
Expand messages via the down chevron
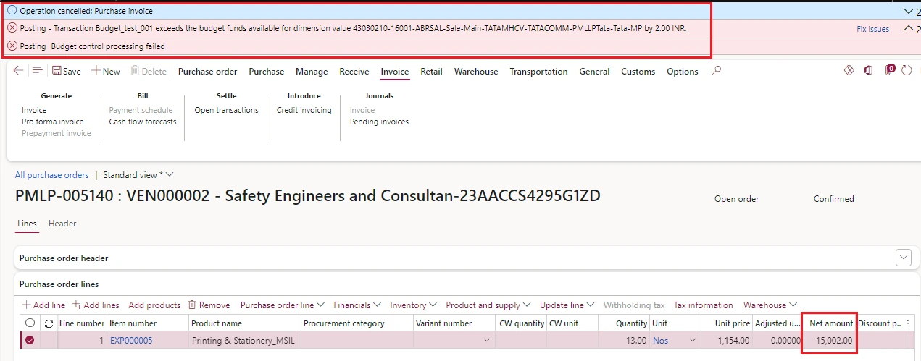pyautogui.click(x=909, y=12)
